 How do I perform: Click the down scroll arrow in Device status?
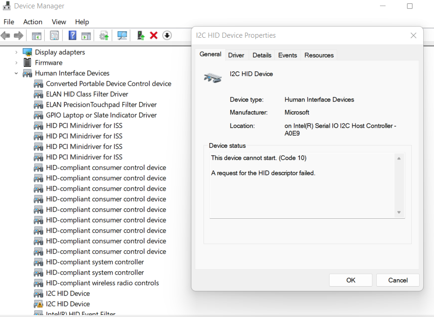[x=399, y=212]
